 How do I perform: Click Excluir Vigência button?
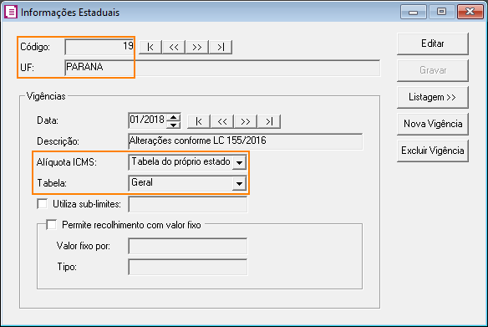coord(433,151)
